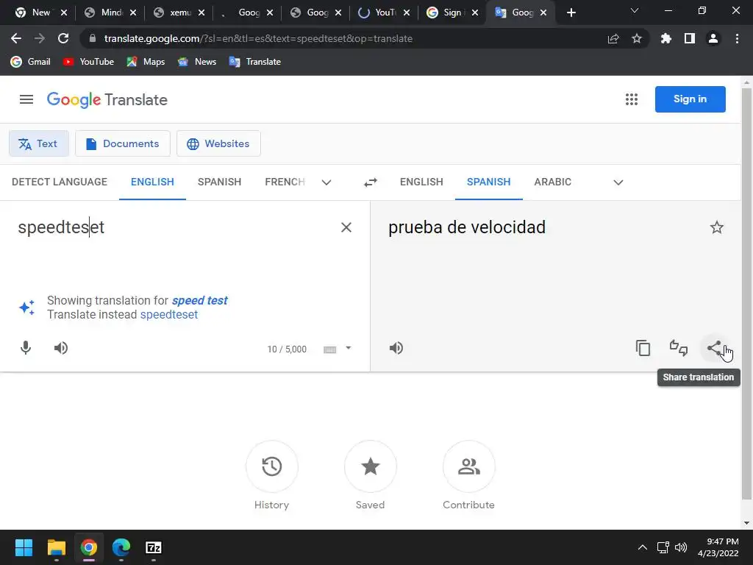The width and height of the screenshot is (753, 565).
Task: Select Arabic as target language
Action: click(x=553, y=182)
